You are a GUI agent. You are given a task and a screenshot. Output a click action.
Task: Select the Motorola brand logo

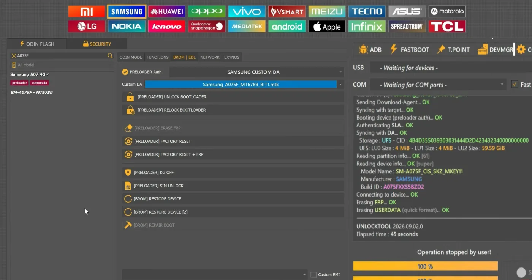[447, 11]
